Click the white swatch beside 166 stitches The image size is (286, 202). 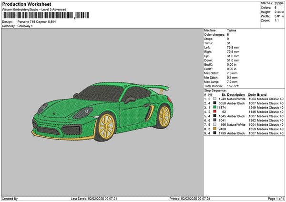point(214,124)
